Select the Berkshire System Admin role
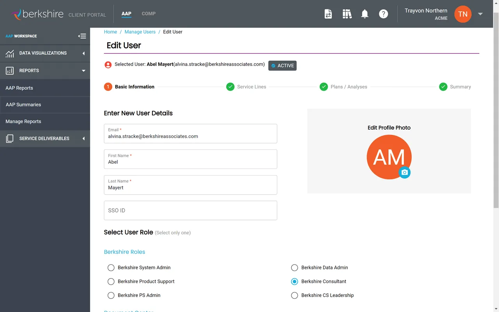499x312 pixels. tap(111, 268)
